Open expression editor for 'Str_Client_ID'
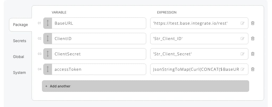The height and width of the screenshot is (107, 272). tap(243, 39)
